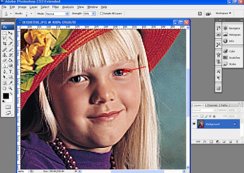Open the Strength slider arrow
Screen dimensions: 244x173
(94, 14)
